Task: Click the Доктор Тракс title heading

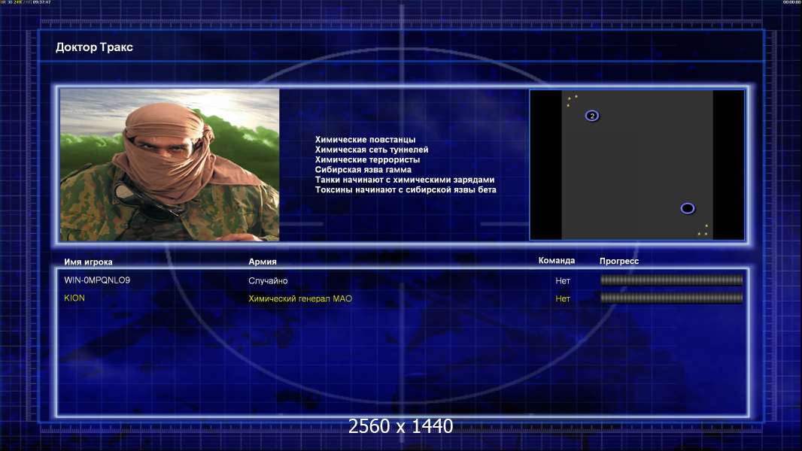Action: tap(94, 47)
